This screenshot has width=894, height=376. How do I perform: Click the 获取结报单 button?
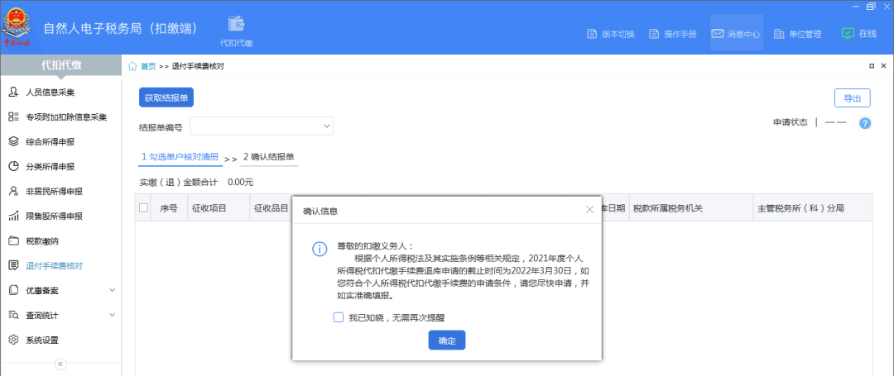pos(166,98)
